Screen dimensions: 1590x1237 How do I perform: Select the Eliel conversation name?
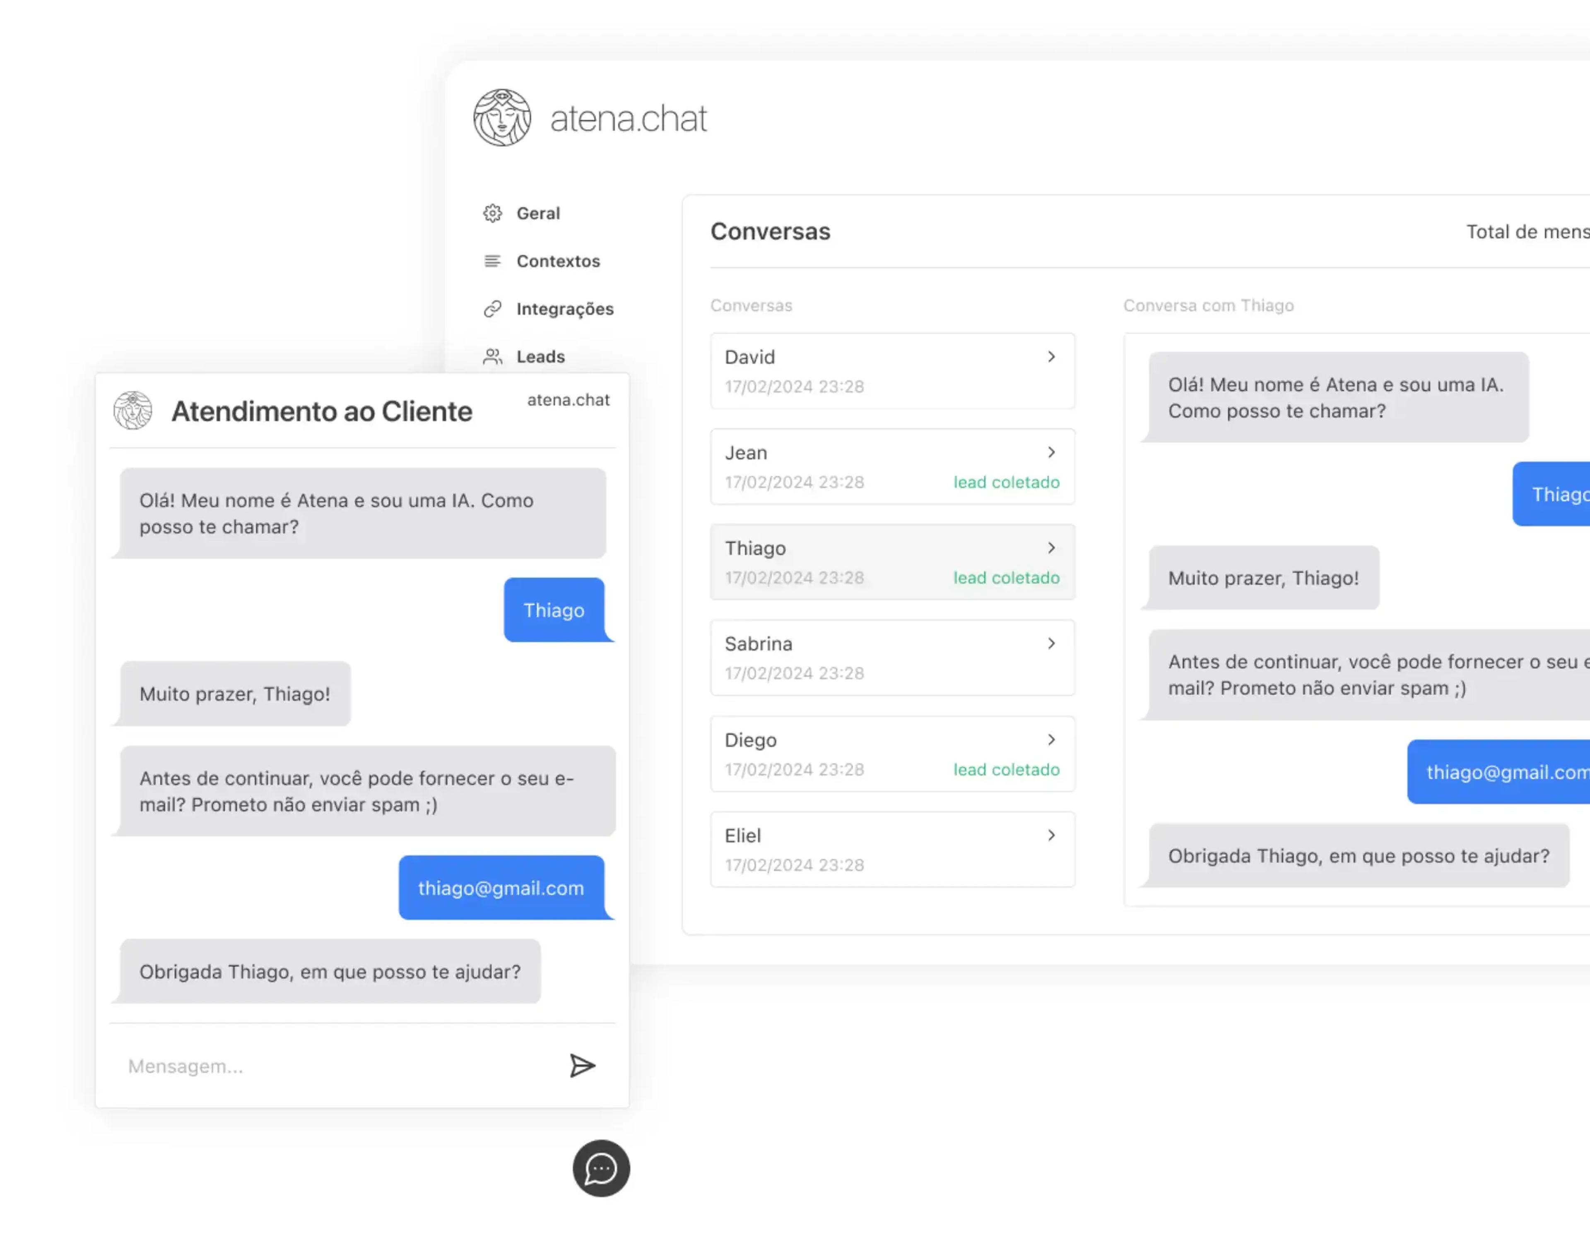click(x=742, y=835)
